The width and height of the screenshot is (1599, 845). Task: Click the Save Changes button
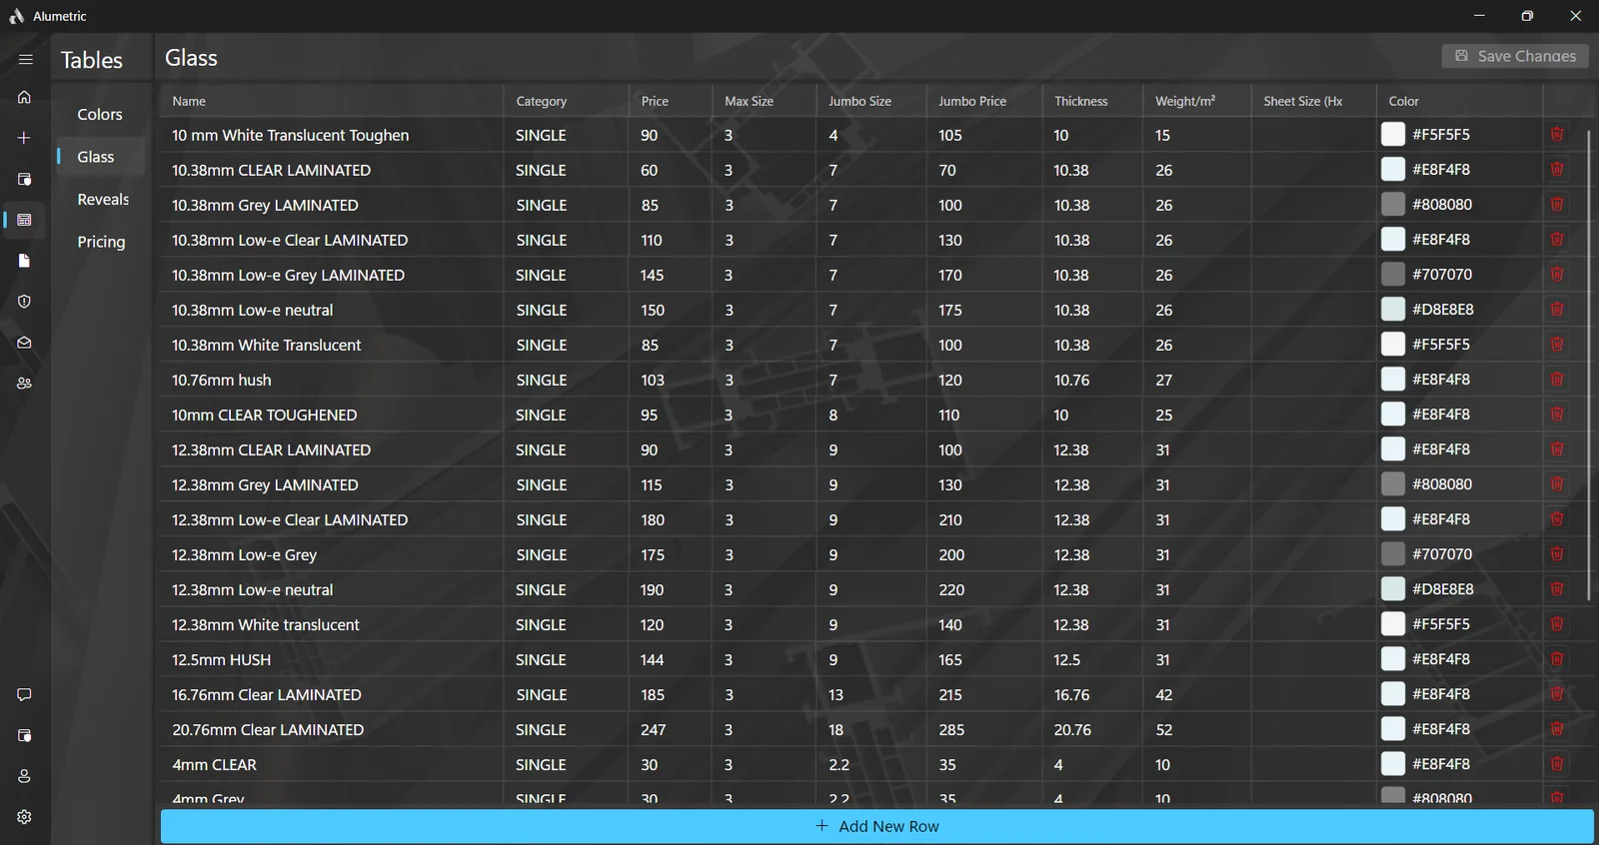(1515, 56)
